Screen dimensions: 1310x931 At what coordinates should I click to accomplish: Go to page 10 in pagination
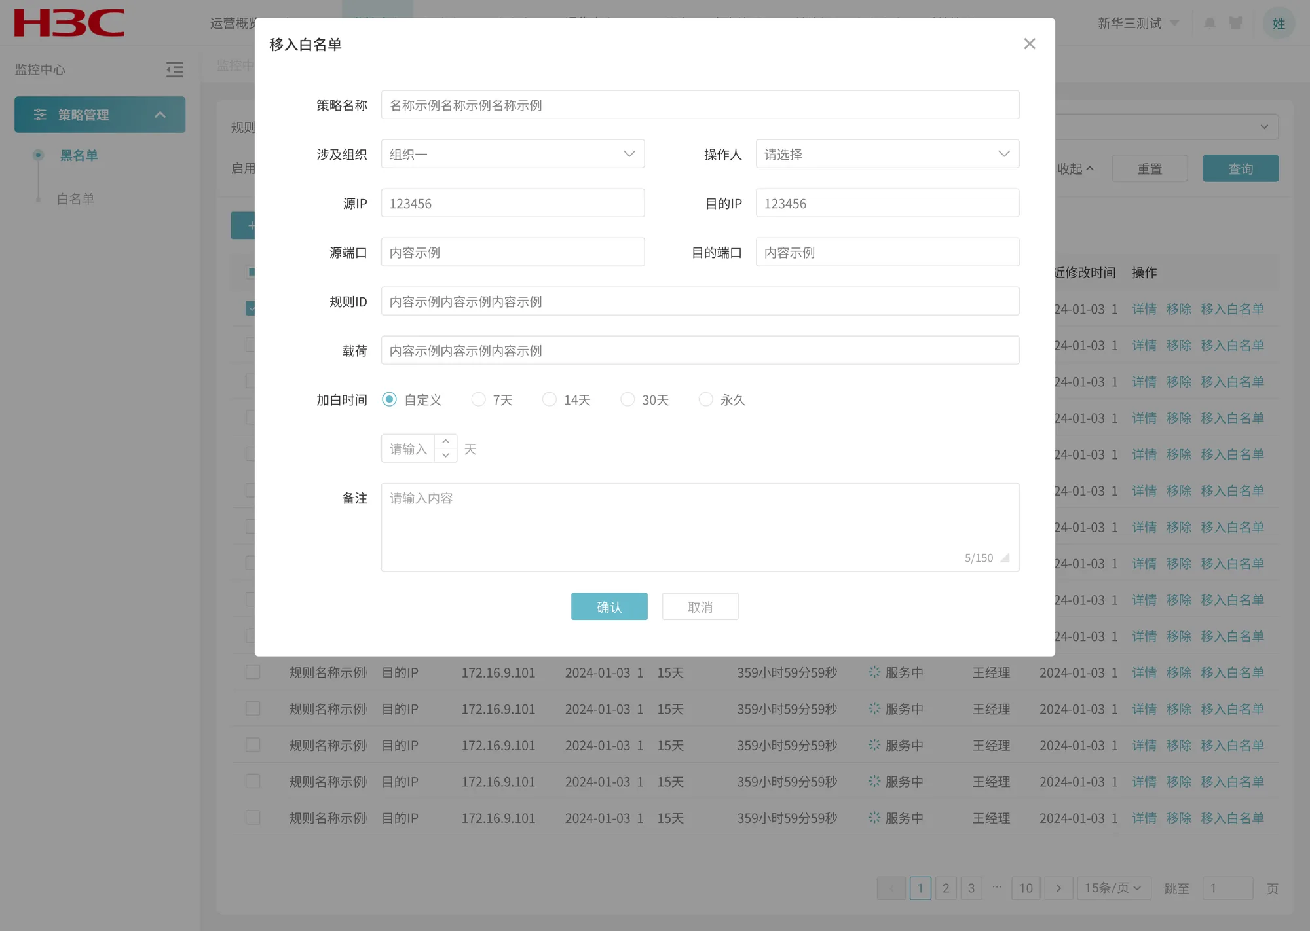1026,888
